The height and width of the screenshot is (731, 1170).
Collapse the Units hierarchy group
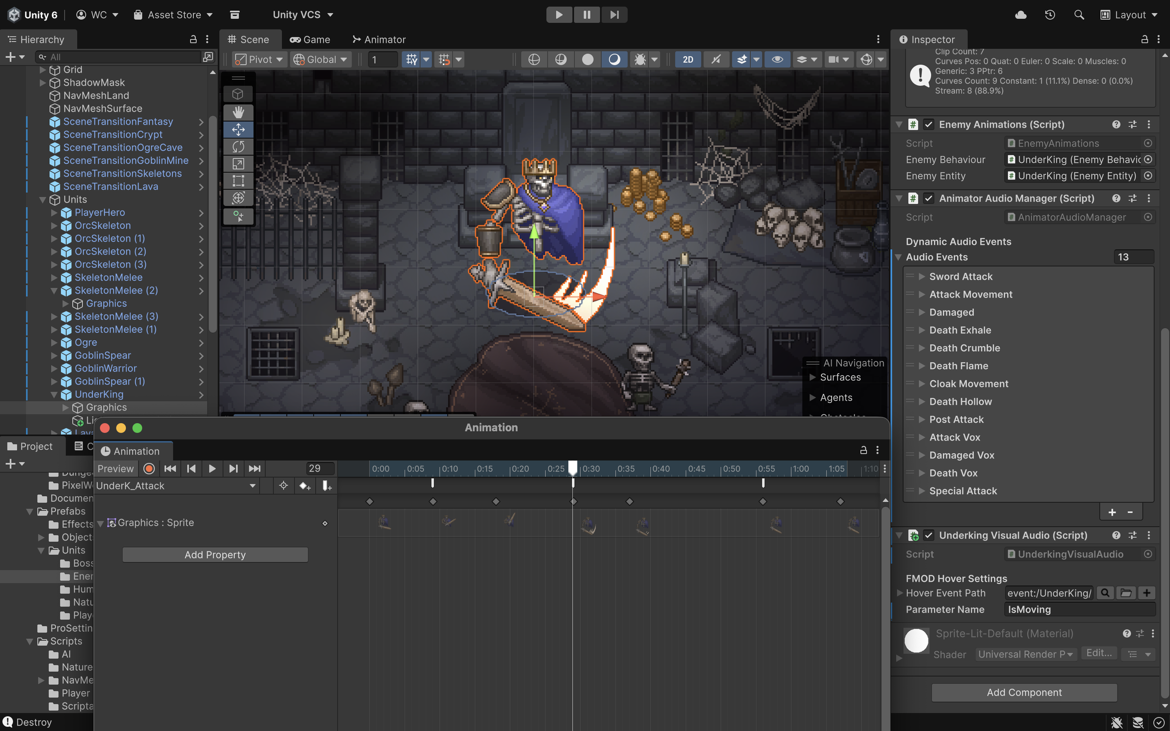tap(43, 200)
